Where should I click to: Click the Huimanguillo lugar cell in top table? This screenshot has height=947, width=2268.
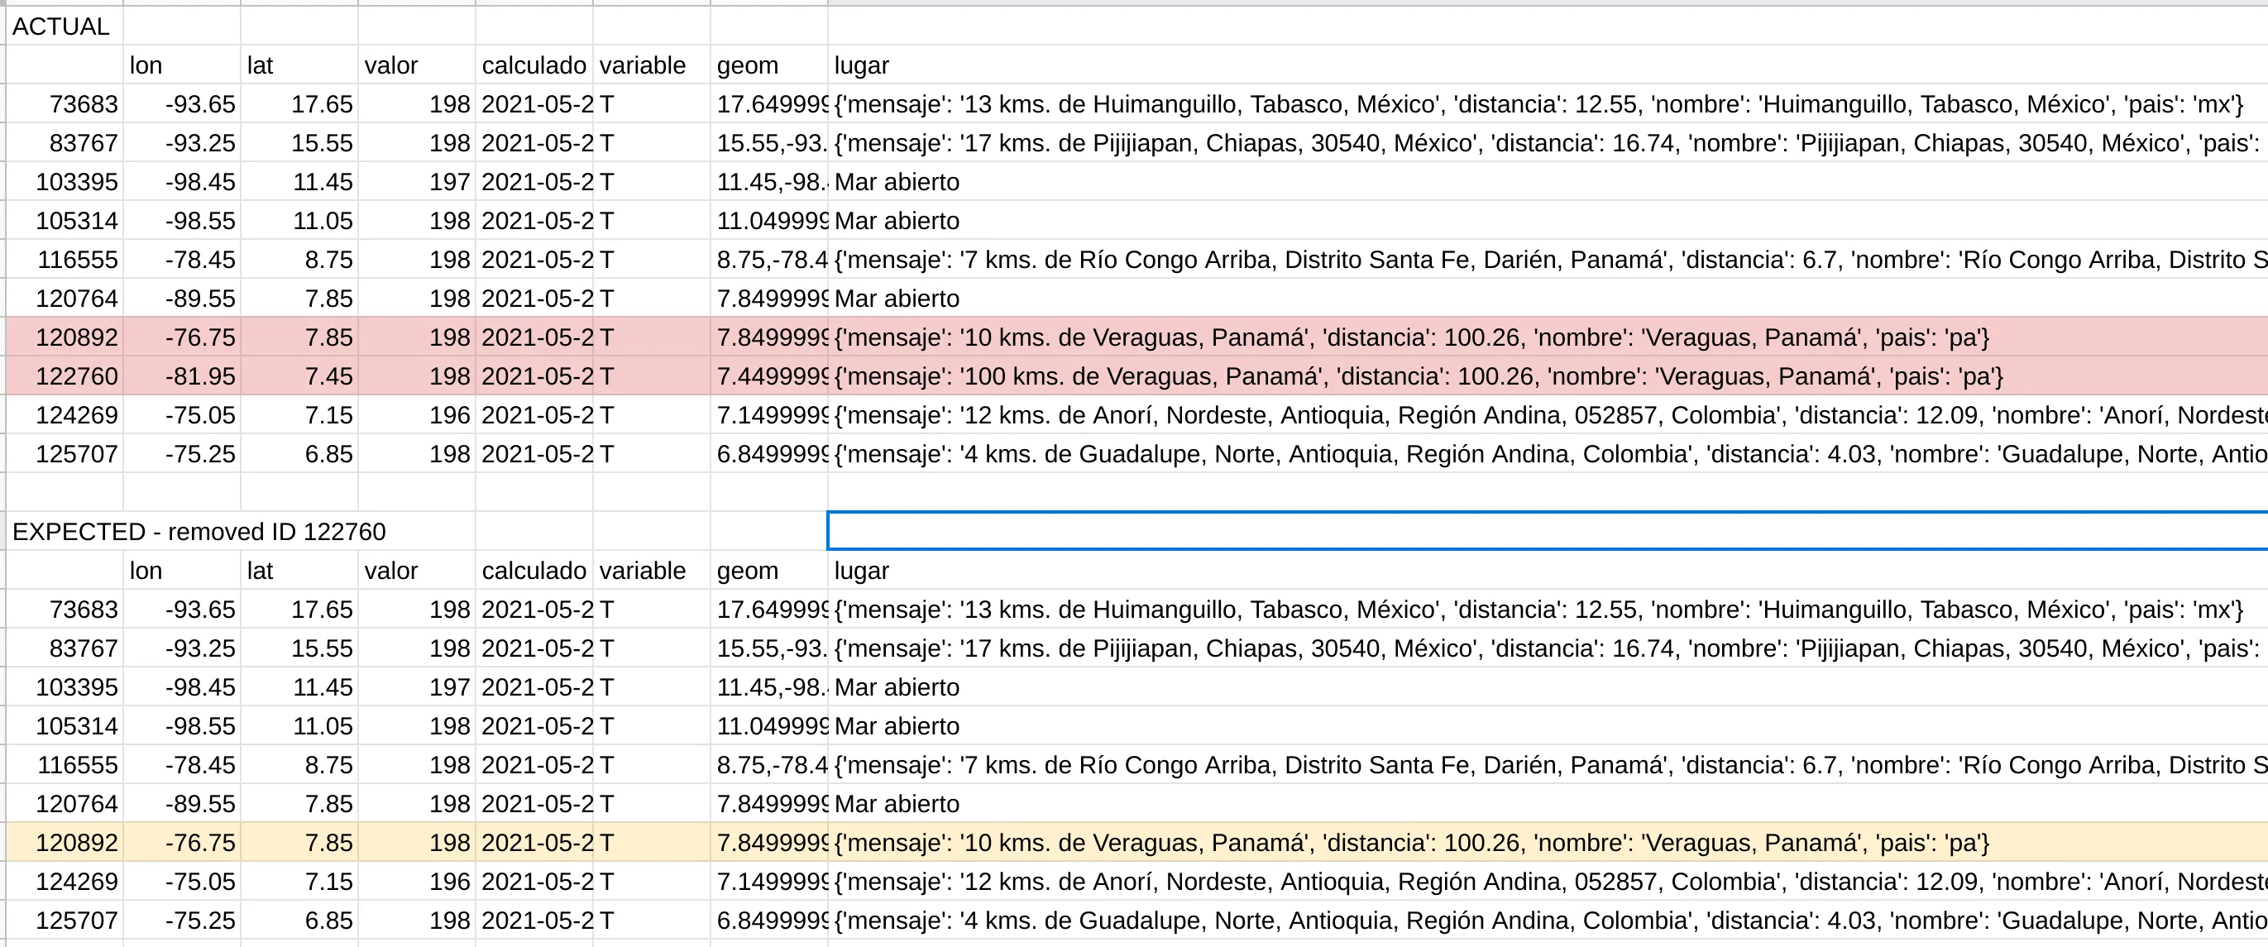click(x=1538, y=104)
